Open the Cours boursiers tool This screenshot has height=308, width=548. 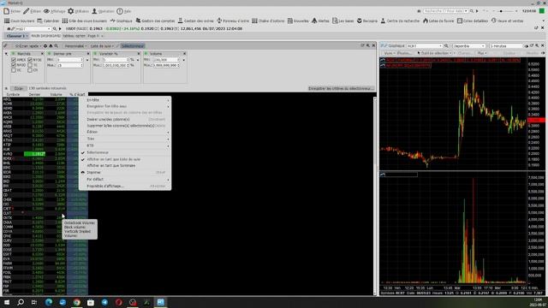click(20, 21)
